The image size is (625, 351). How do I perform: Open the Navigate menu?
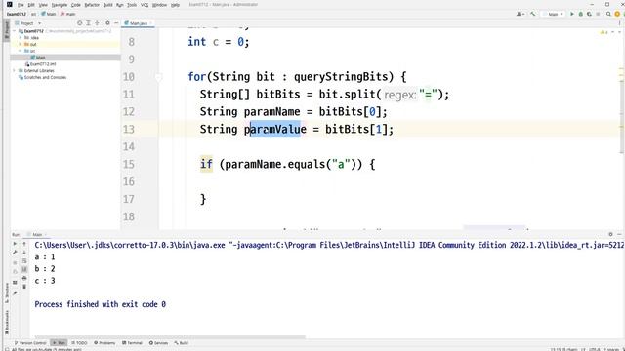click(60, 5)
